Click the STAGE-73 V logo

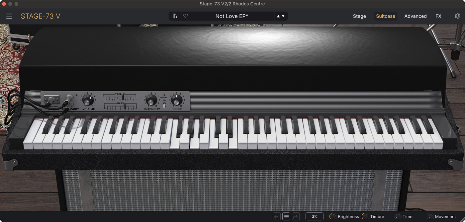41,16
